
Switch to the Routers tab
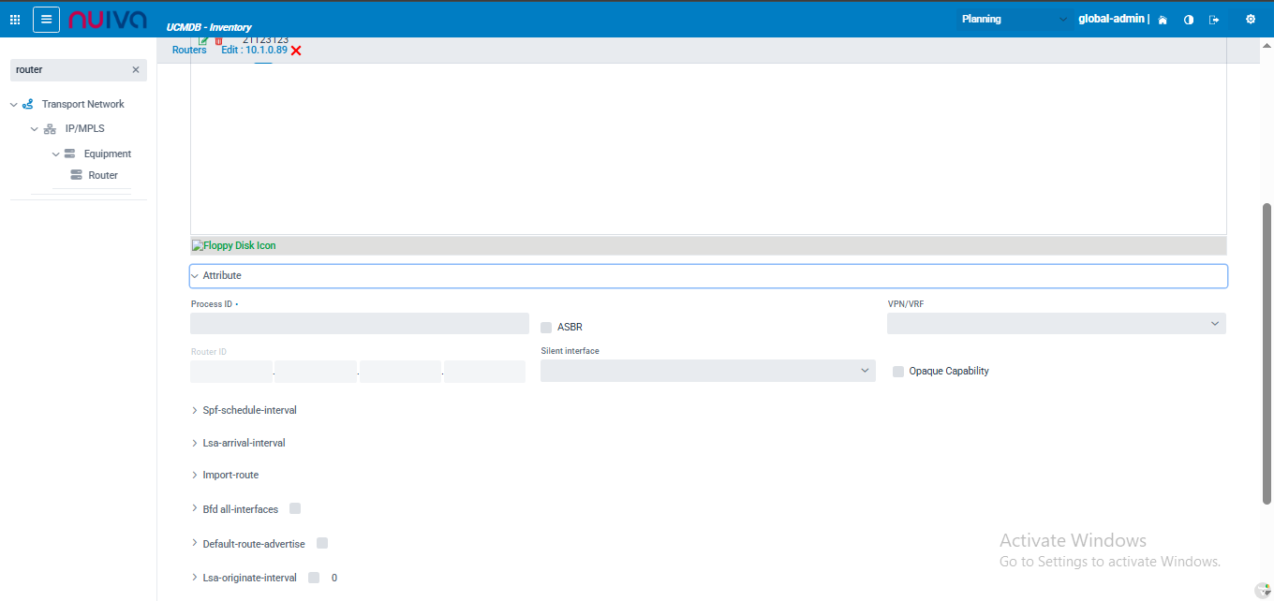click(x=189, y=51)
